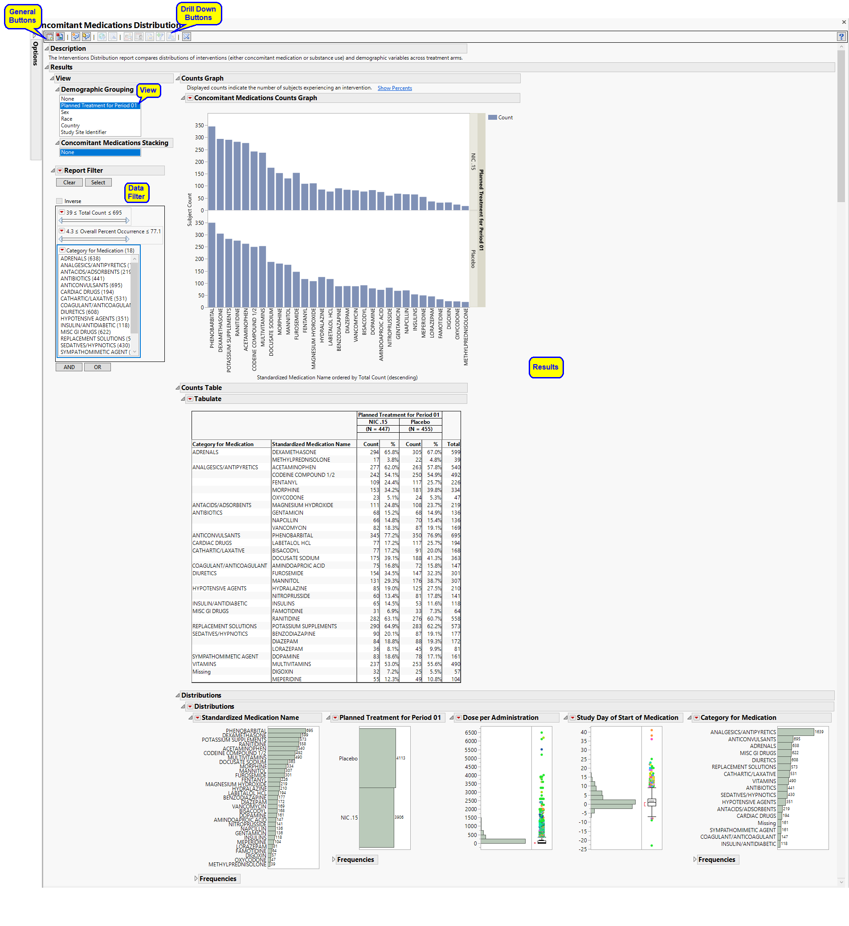Select Sex in the Demographic Grouping list

pos(65,112)
